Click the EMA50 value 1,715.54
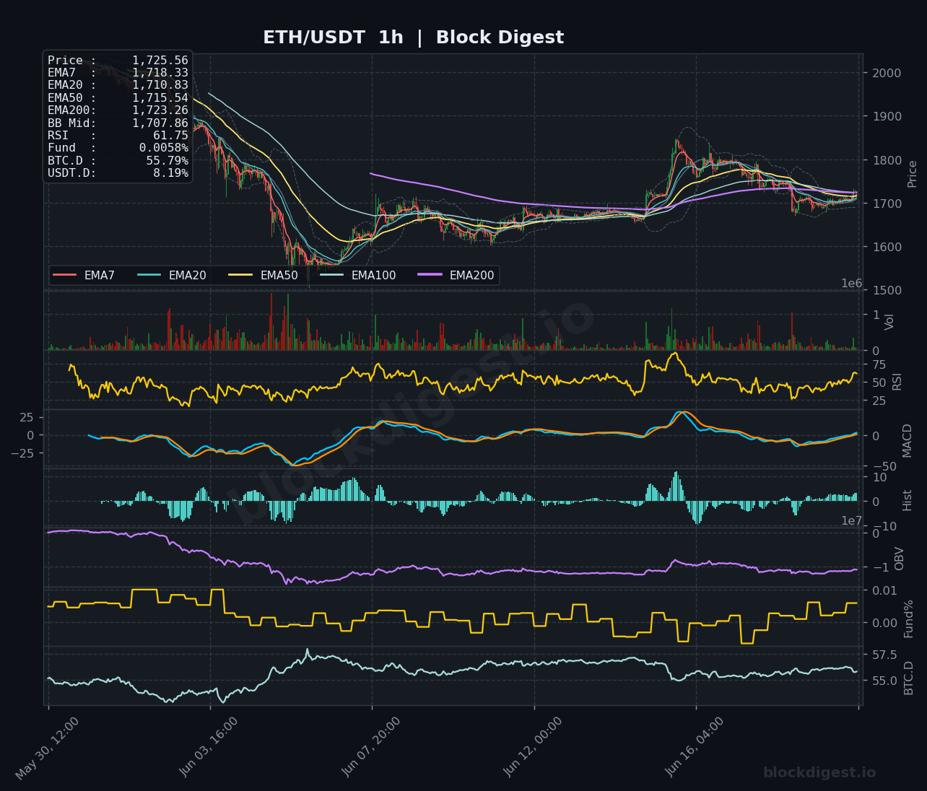The height and width of the screenshot is (791, 927). (x=160, y=98)
